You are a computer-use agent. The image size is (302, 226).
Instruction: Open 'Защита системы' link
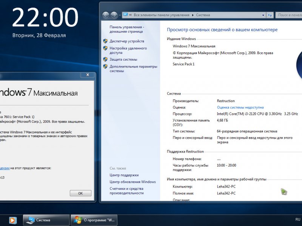pos(123,60)
